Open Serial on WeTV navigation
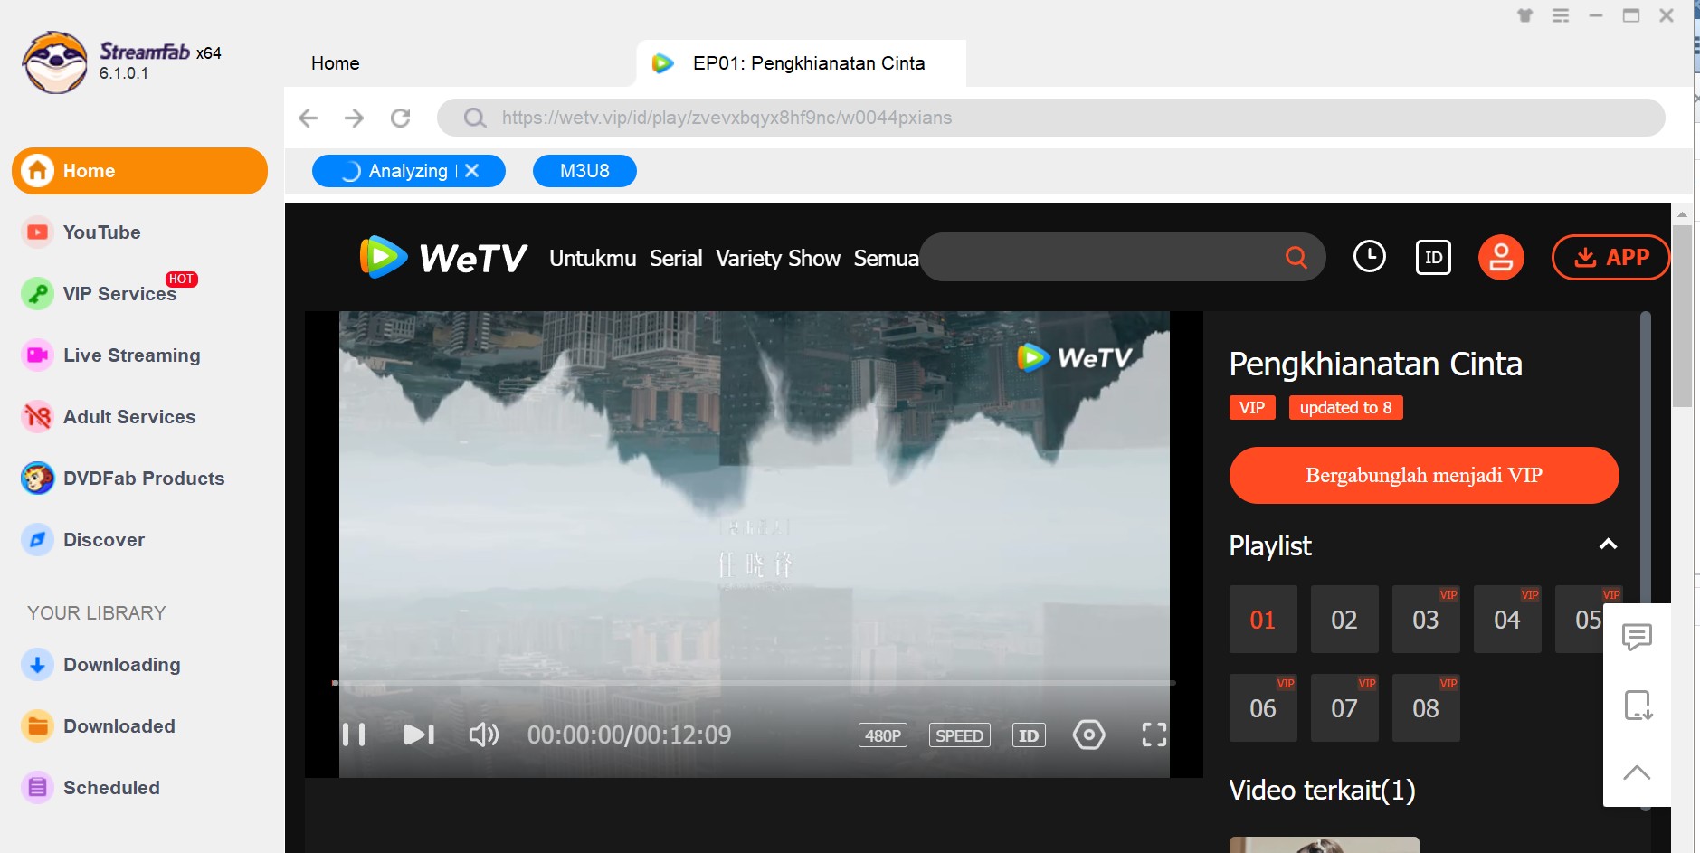The image size is (1700, 853). click(676, 258)
